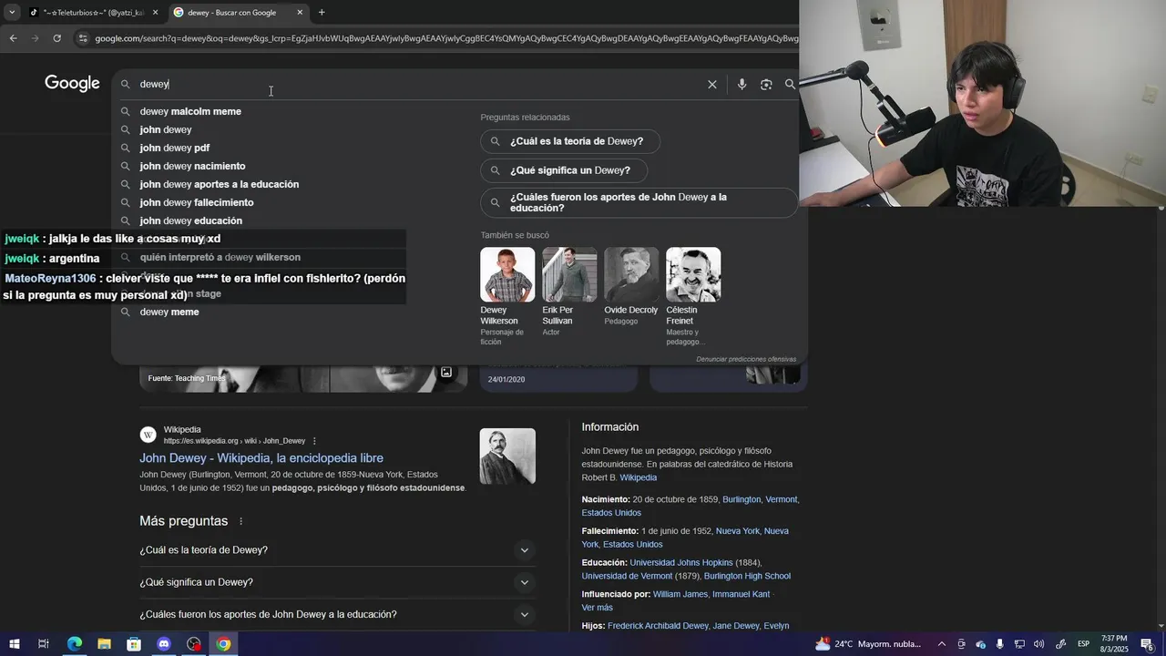Switch the ESP input language indicator
Image resolution: width=1166 pixels, height=656 pixels.
click(1083, 644)
